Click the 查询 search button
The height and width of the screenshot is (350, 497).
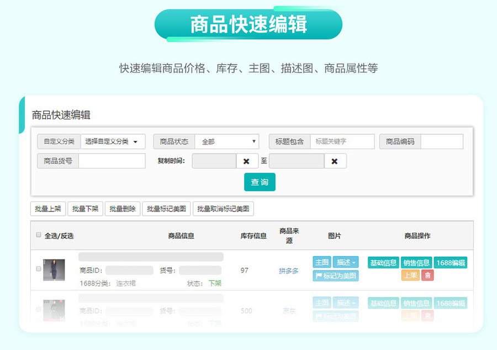click(x=260, y=182)
